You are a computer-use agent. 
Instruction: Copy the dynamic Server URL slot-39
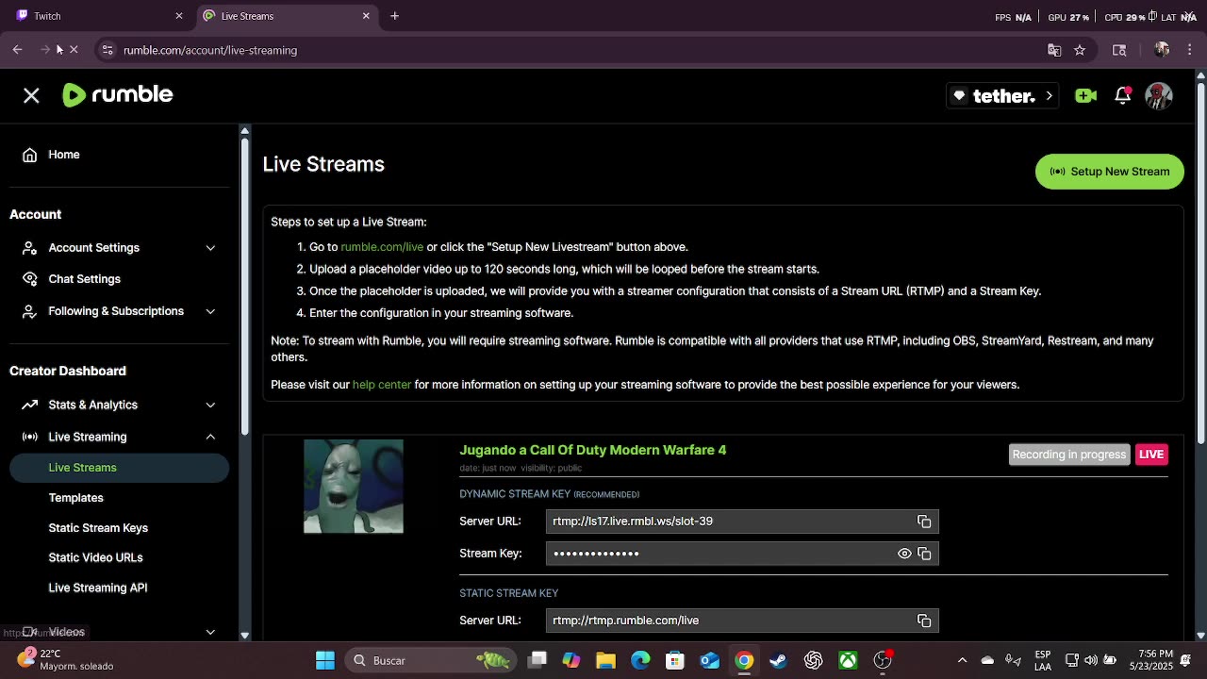click(x=924, y=522)
